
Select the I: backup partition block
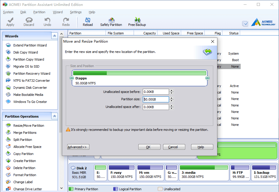(x=264, y=173)
